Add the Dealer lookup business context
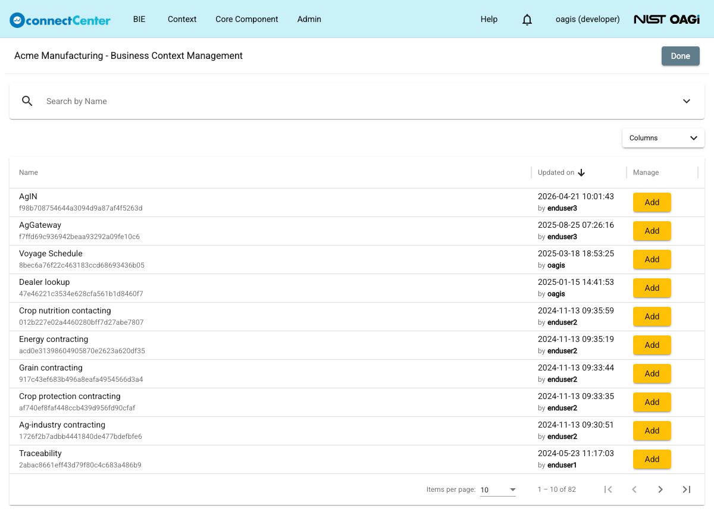The image size is (714, 515). [652, 288]
